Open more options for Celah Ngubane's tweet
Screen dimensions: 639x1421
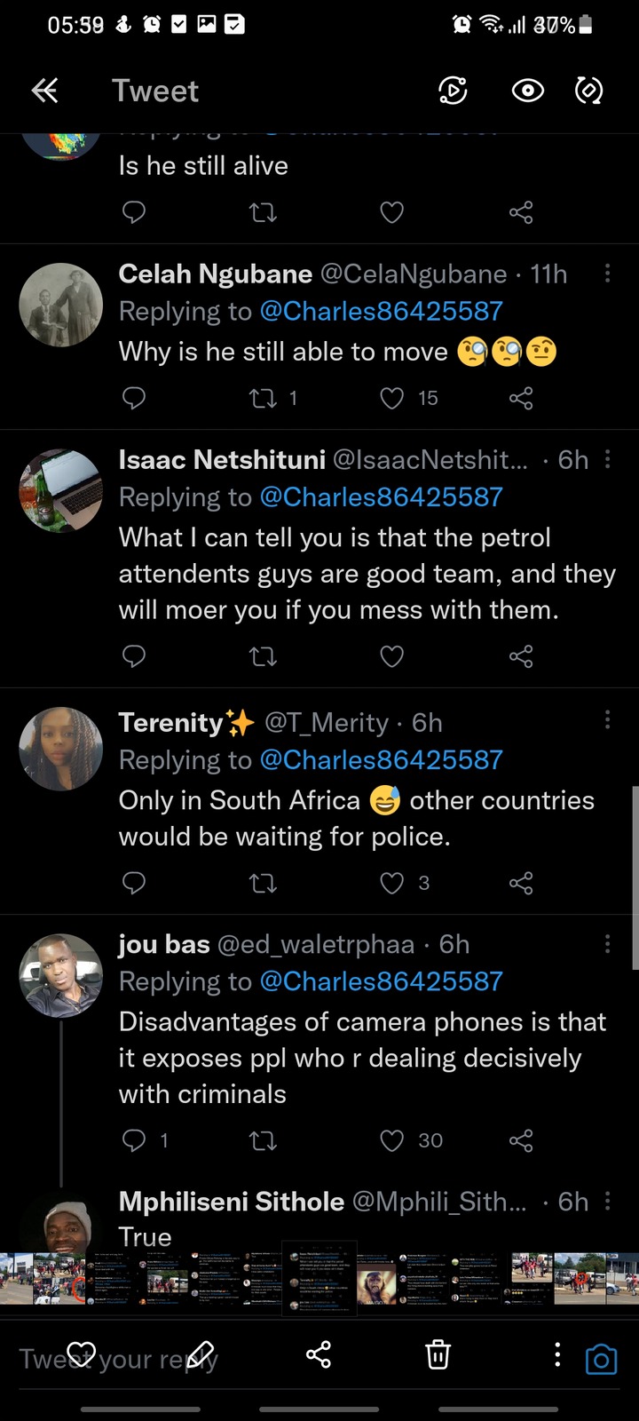click(607, 274)
